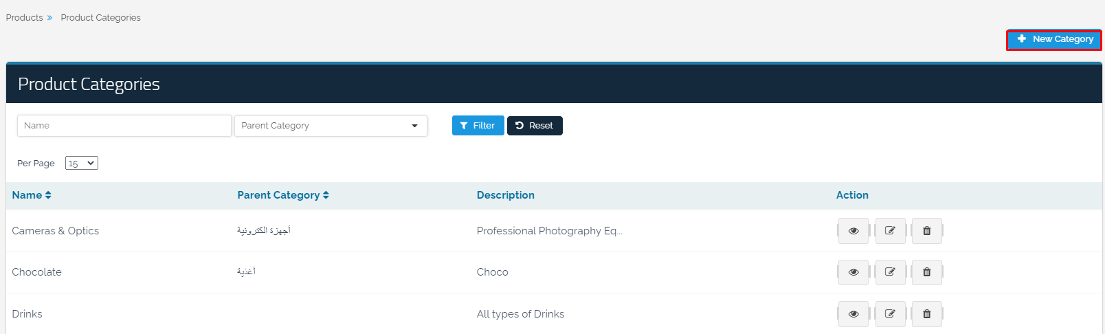The image size is (1105, 334).
Task: View the Drinks category details
Action: (x=853, y=314)
